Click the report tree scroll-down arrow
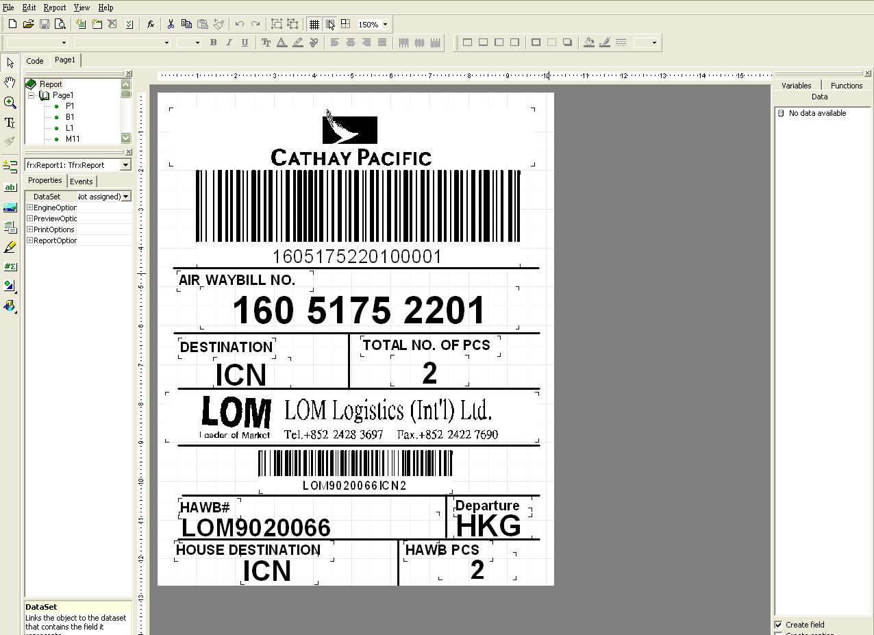This screenshot has width=874, height=635. coord(126,138)
